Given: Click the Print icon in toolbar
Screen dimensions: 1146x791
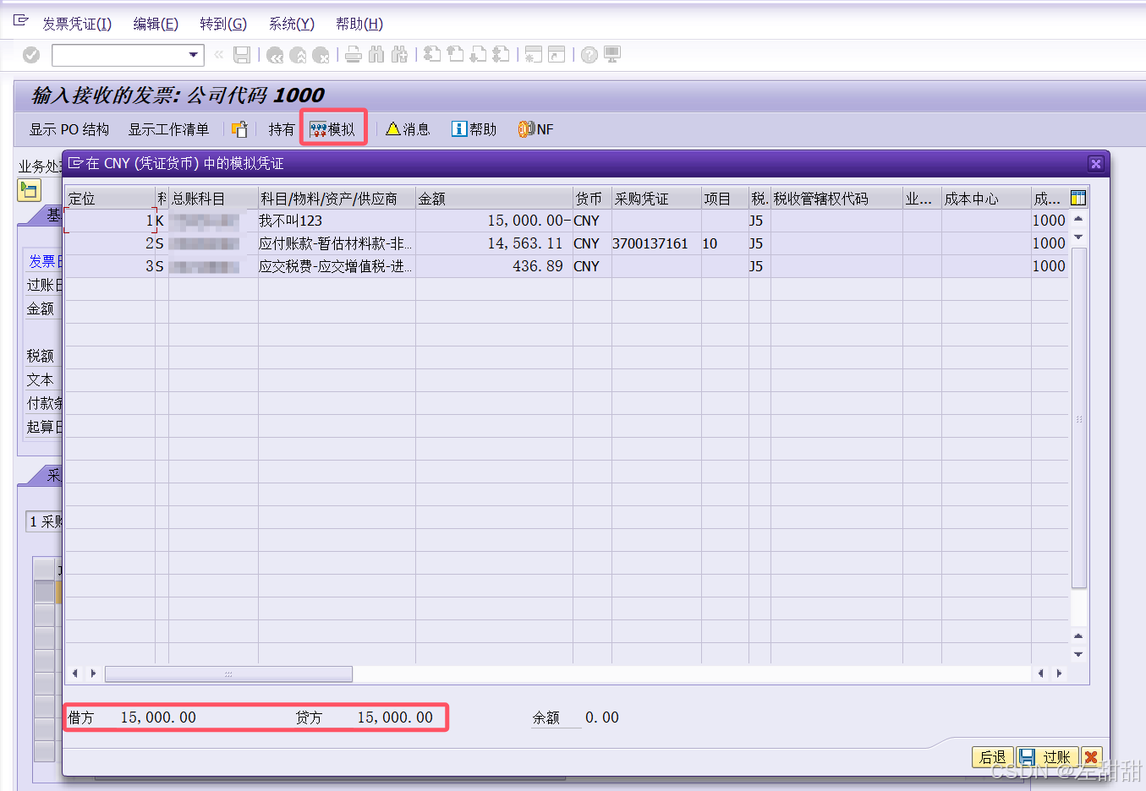Looking at the screenshot, I should pyautogui.click(x=354, y=55).
